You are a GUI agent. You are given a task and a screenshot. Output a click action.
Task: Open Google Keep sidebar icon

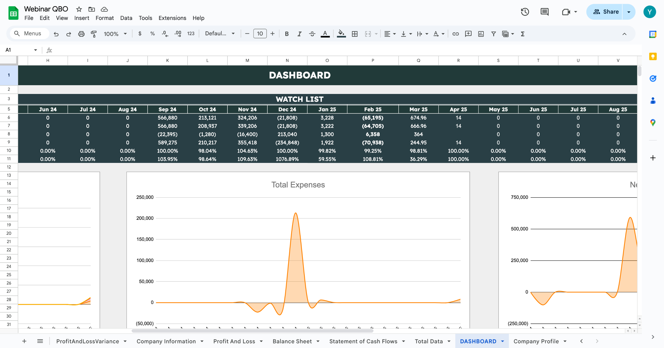pyautogui.click(x=653, y=56)
